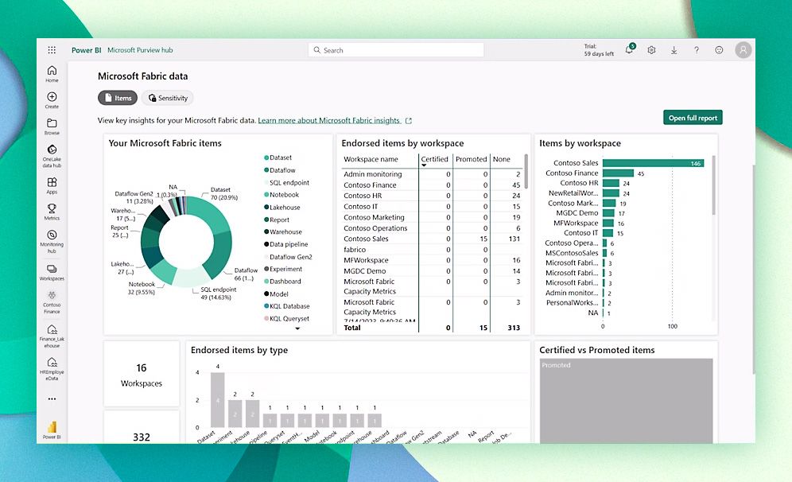Select the Contoso Finance bar in chart
Image resolution: width=792 pixels, height=482 pixels.
(x=618, y=173)
